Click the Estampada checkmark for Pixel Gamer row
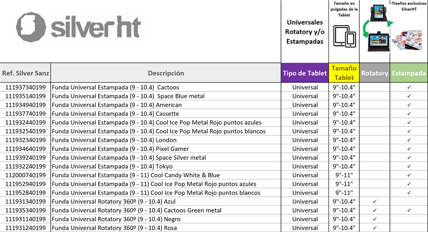This screenshot has width=428, height=232. [x=409, y=149]
